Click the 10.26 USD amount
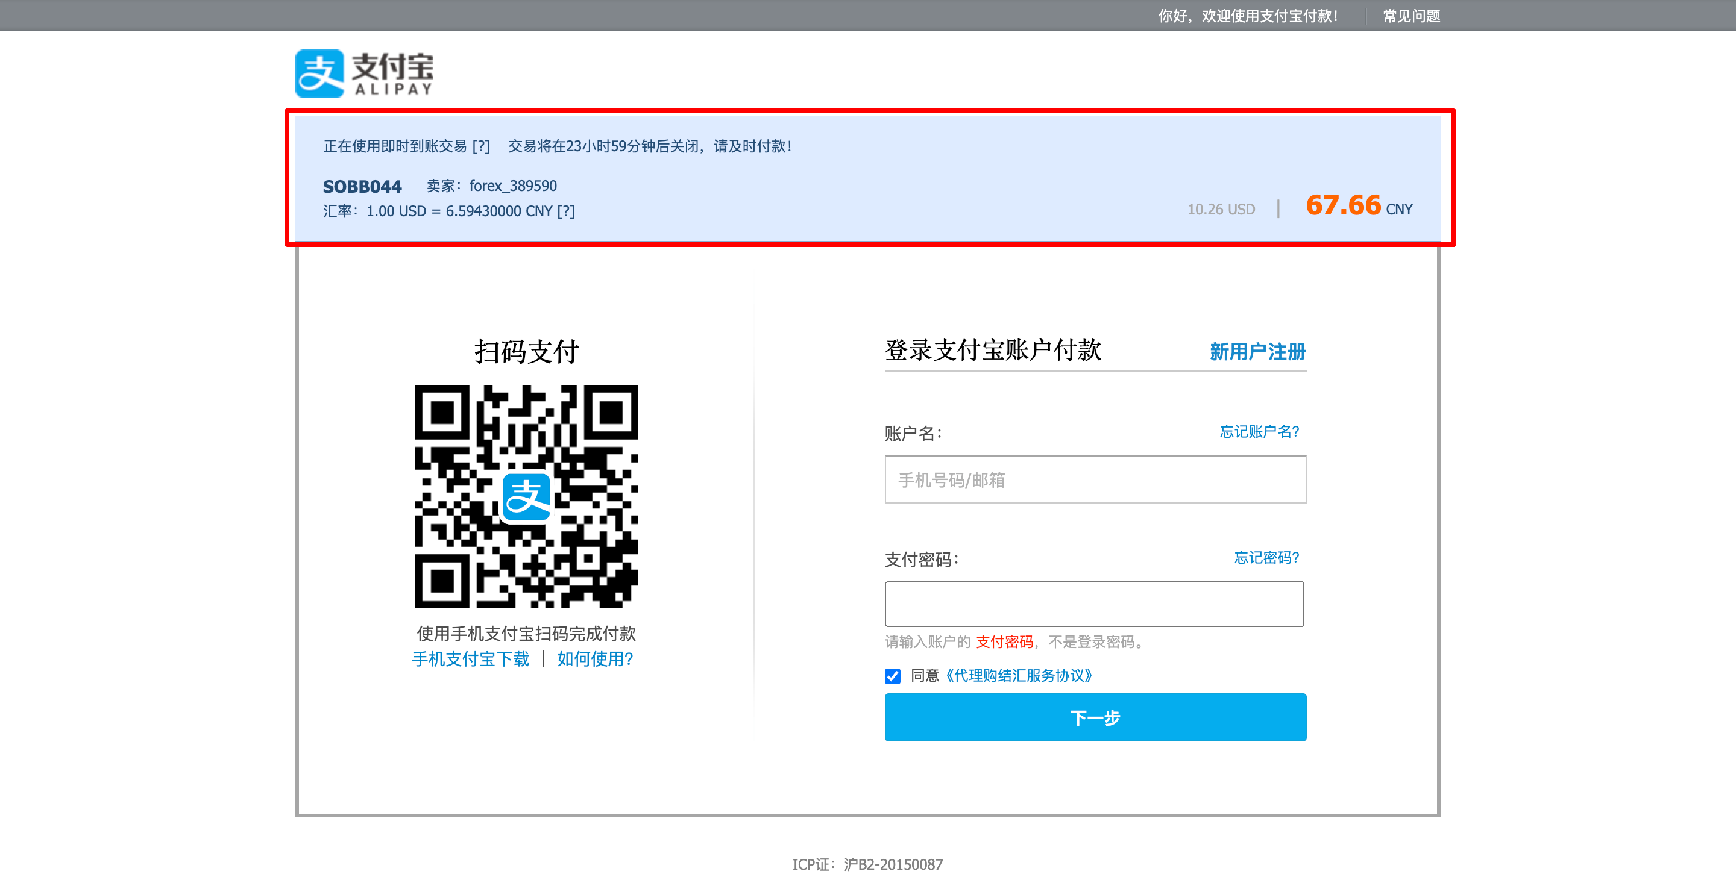This screenshot has width=1736, height=889. 1221,210
